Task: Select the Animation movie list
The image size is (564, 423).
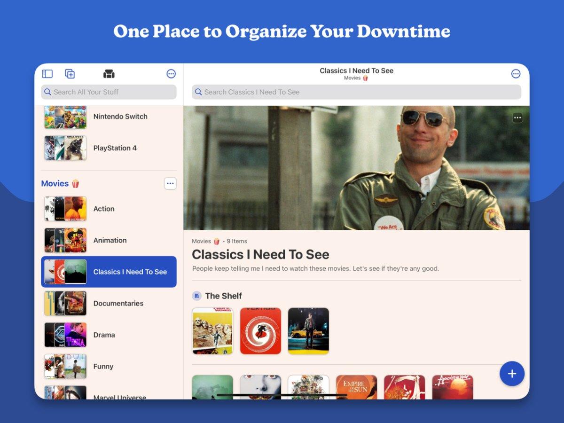Action: pyautogui.click(x=109, y=240)
